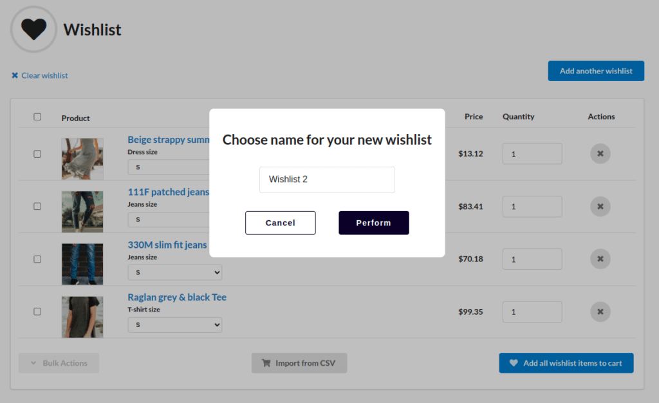This screenshot has height=403, width=659.
Task: Click the 330M slim fit jeans thumbnail
Action: [82, 265]
